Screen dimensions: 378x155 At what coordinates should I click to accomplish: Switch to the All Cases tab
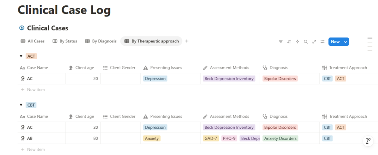coord(33,41)
